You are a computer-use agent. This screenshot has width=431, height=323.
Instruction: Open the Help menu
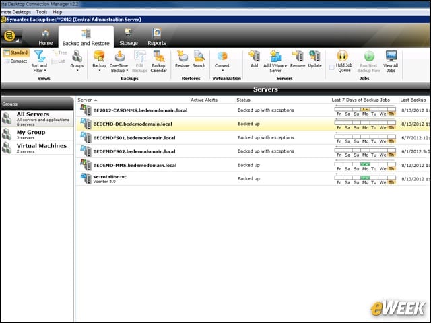click(x=57, y=12)
